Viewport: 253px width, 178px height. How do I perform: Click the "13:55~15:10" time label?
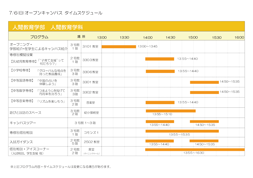point(162,114)
